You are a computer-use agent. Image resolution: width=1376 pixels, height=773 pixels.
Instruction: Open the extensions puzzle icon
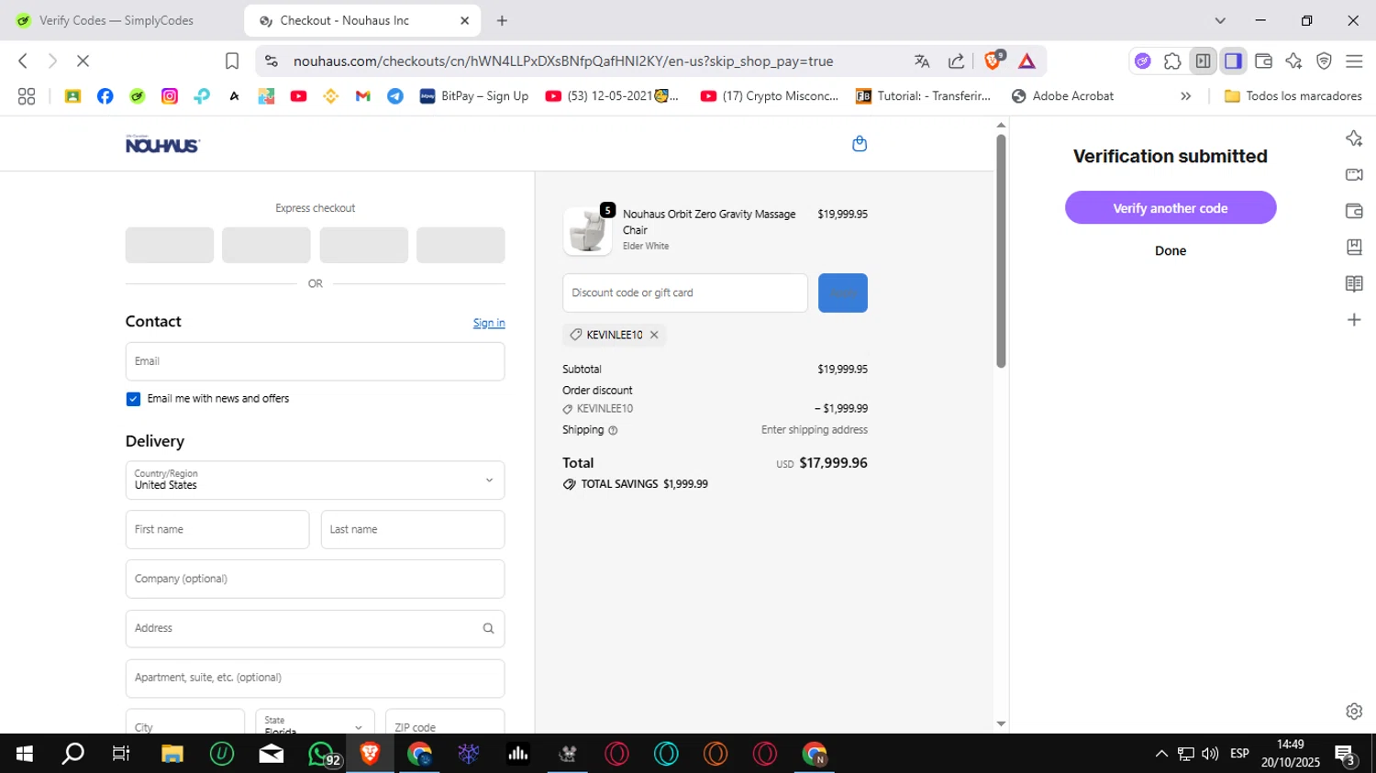click(1172, 61)
